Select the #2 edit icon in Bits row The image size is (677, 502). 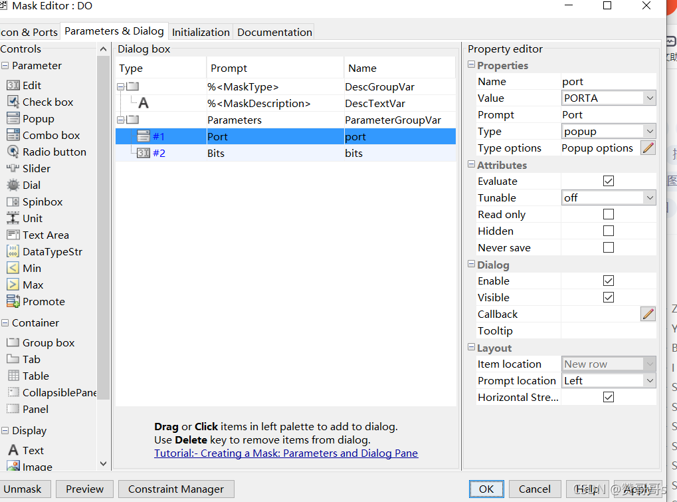coord(144,153)
